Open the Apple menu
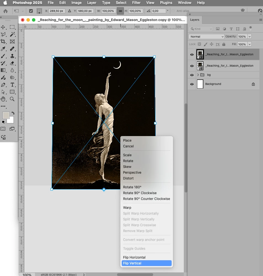The width and height of the screenshot is (263, 276). point(5,3)
